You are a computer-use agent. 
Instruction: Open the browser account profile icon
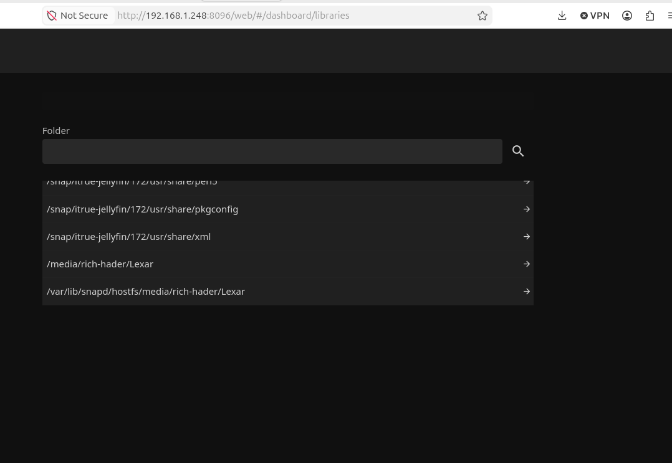click(x=627, y=16)
